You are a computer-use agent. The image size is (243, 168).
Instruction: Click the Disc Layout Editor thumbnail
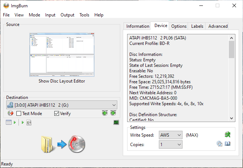(x=62, y=55)
